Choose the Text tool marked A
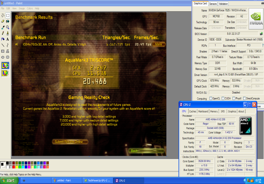The height and width of the screenshot is (184, 264). (8, 39)
